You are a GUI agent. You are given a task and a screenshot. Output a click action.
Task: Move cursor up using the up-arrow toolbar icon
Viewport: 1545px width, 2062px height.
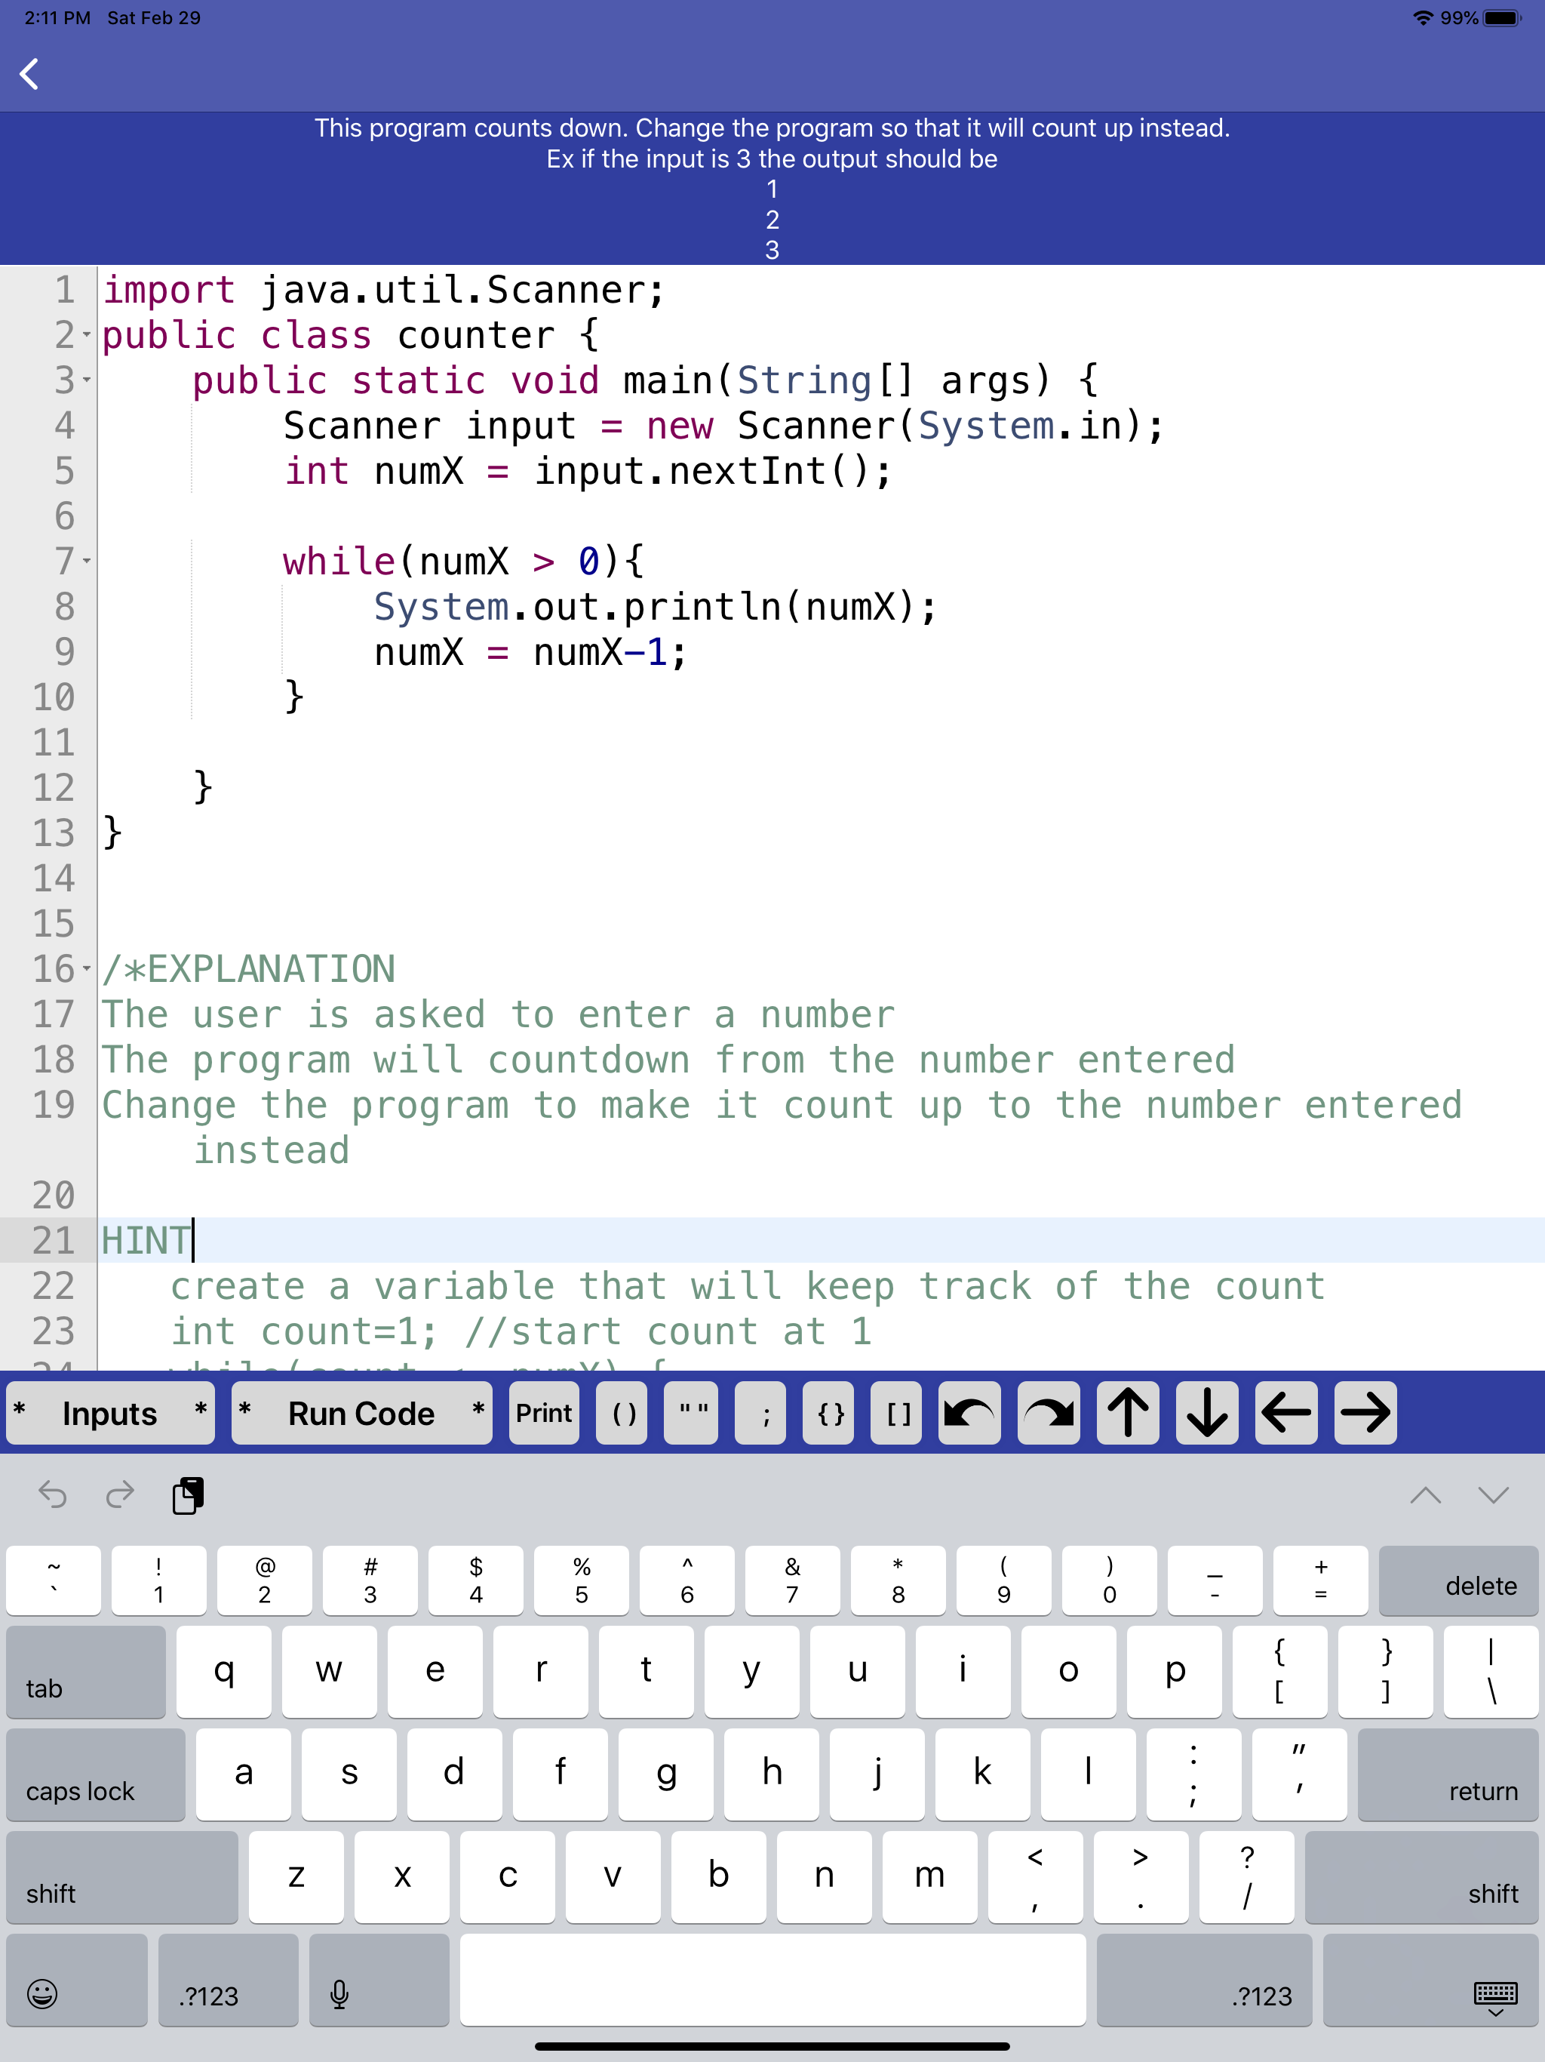tap(1126, 1413)
